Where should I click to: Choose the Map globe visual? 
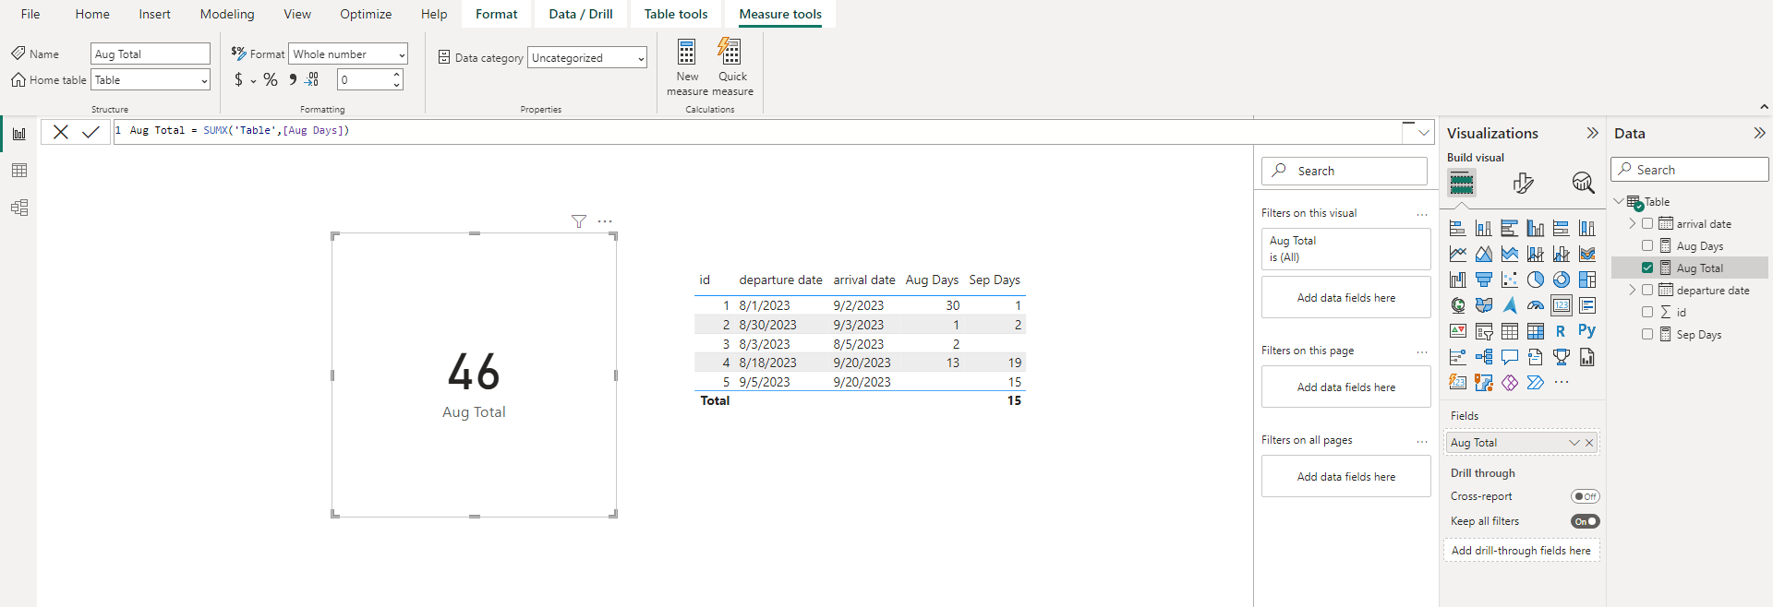click(x=1458, y=305)
